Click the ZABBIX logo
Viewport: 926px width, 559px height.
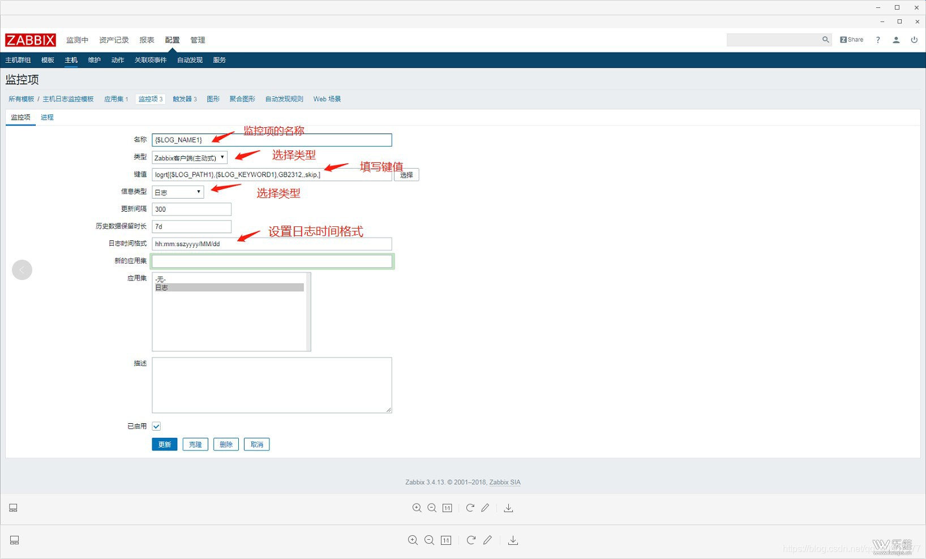(31, 40)
